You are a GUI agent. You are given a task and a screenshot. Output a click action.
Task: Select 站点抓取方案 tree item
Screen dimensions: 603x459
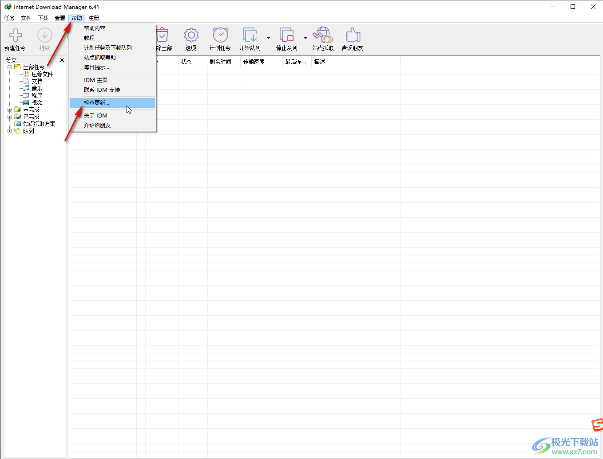click(39, 124)
